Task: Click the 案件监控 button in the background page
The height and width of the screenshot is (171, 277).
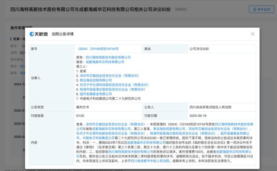Action: 262,9
